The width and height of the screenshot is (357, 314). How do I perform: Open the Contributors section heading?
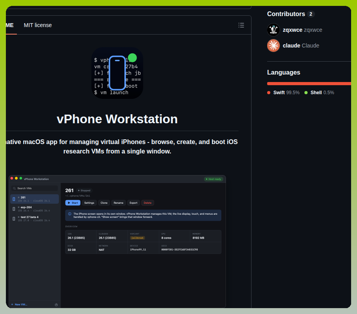tap(286, 14)
